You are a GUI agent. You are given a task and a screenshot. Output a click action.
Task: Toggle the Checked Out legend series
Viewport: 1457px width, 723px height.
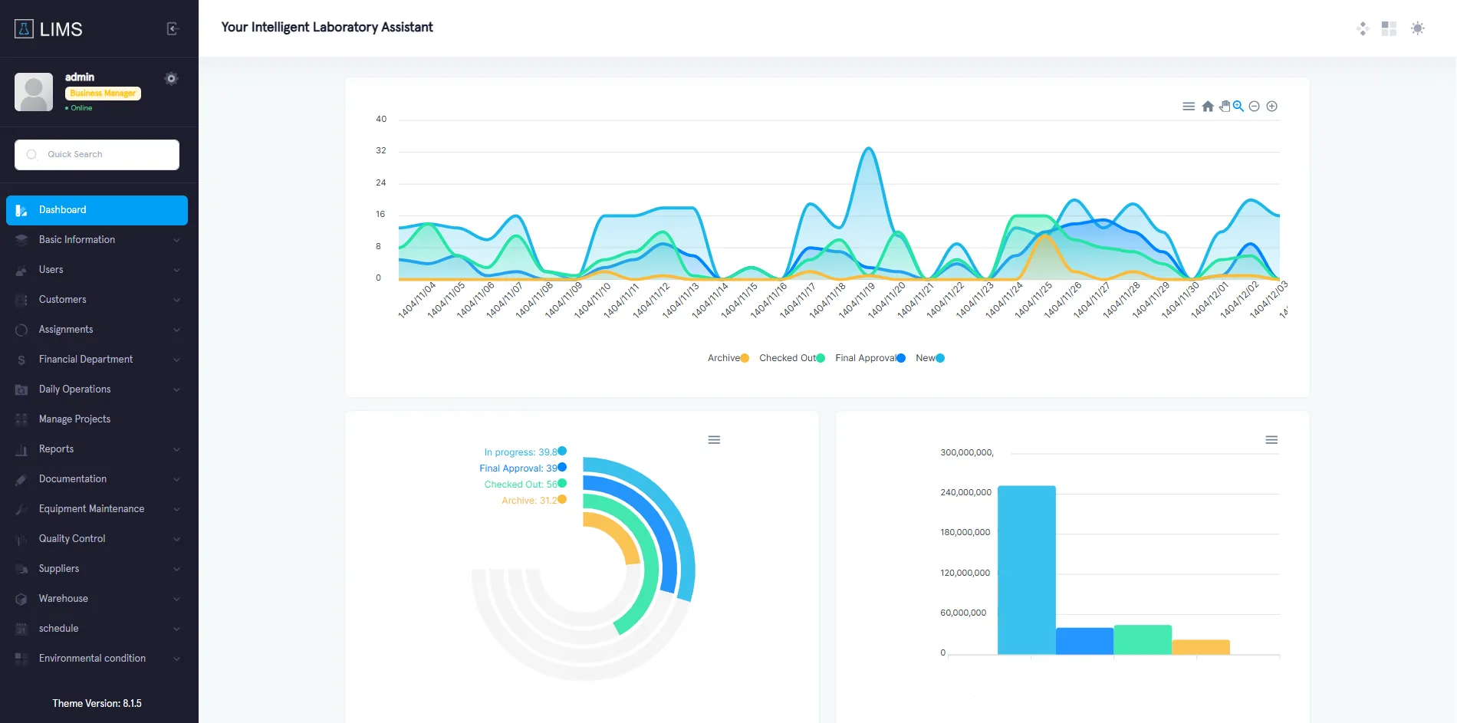(792, 358)
